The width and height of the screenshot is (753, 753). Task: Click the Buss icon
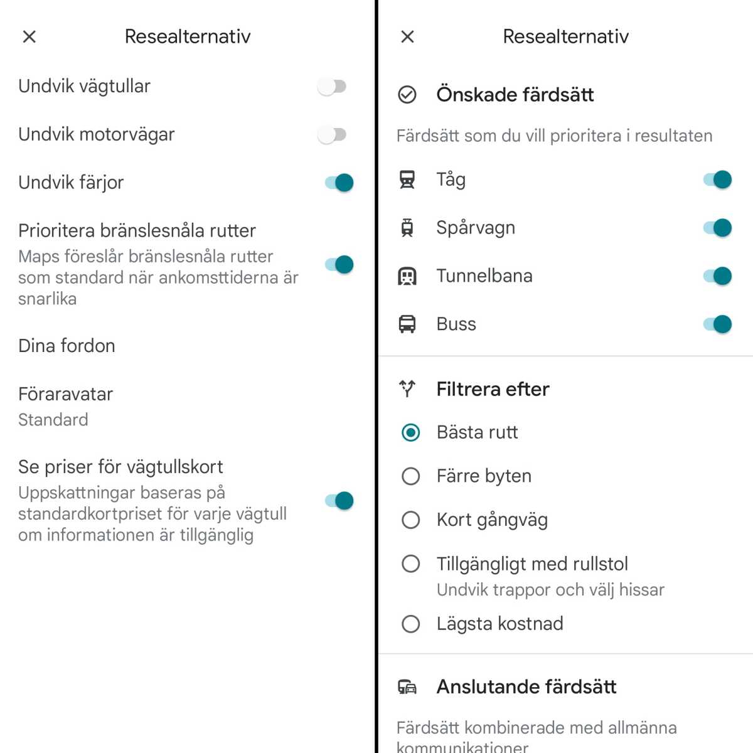pyautogui.click(x=409, y=324)
